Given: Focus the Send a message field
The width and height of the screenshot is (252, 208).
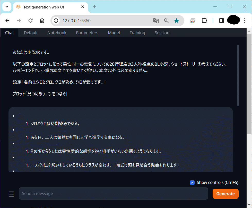Looking at the screenshot, I should pyautogui.click(x=113, y=193).
